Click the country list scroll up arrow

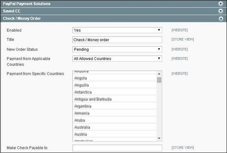point(159,74)
